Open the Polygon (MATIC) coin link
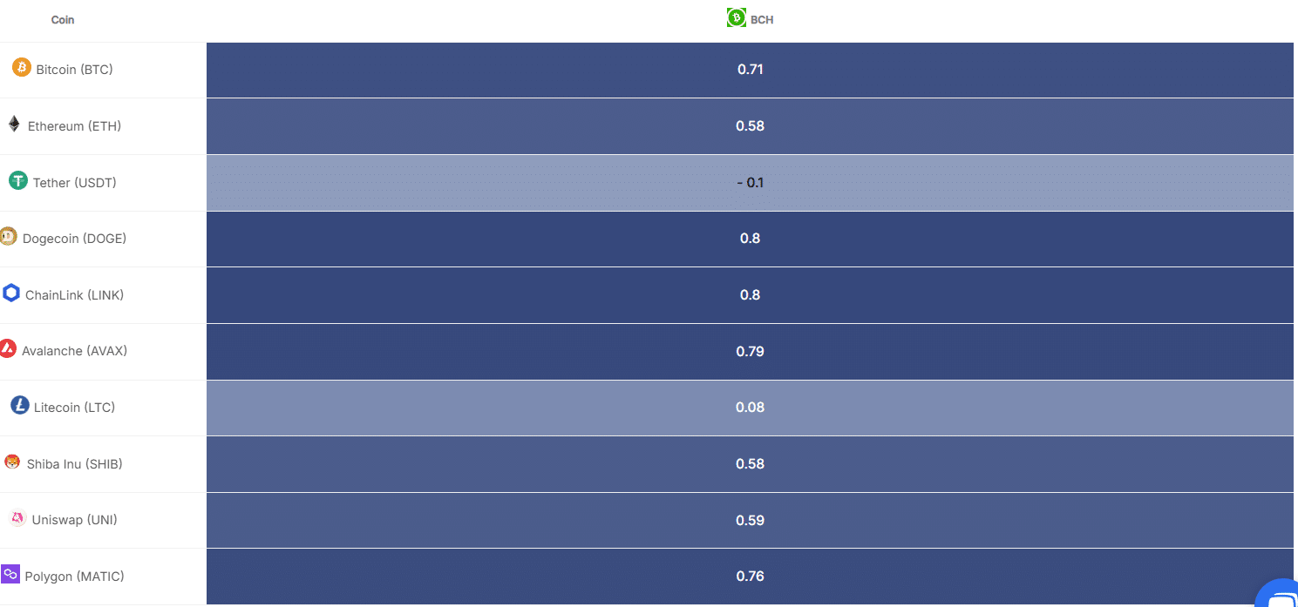 pyautogui.click(x=74, y=577)
